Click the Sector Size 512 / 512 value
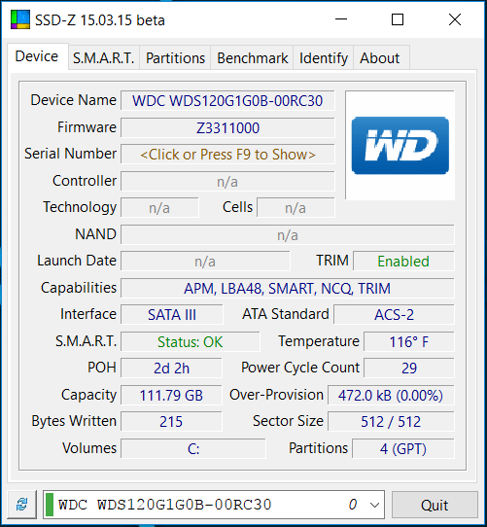This screenshot has width=487, height=527. tap(391, 421)
